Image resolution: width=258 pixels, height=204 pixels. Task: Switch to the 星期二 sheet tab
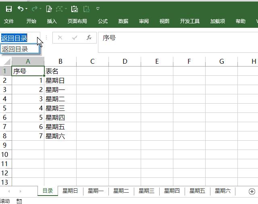pyautogui.click(x=121, y=191)
